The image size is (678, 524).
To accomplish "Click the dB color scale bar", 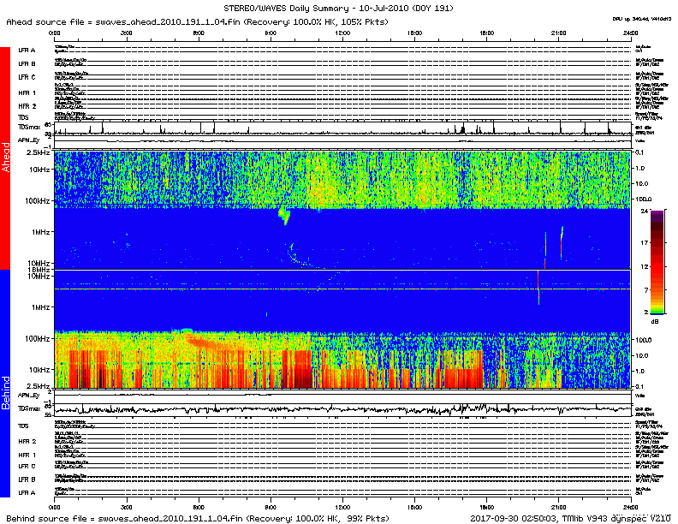I will 657,261.
